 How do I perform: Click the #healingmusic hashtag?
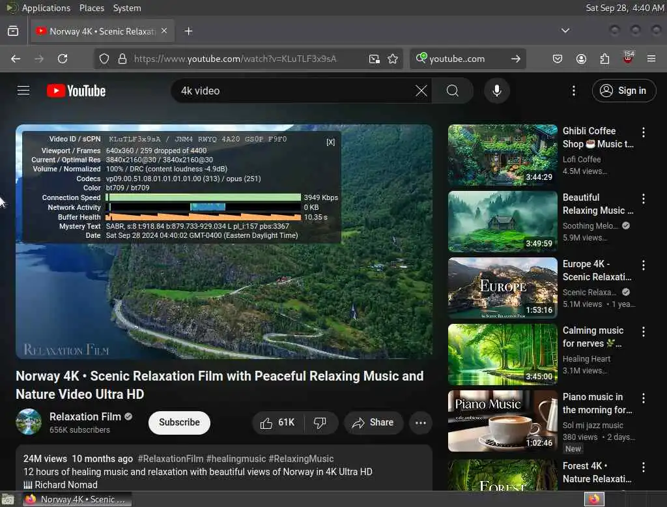(x=236, y=459)
